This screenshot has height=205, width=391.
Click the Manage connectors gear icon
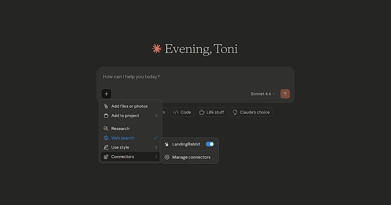(167, 157)
